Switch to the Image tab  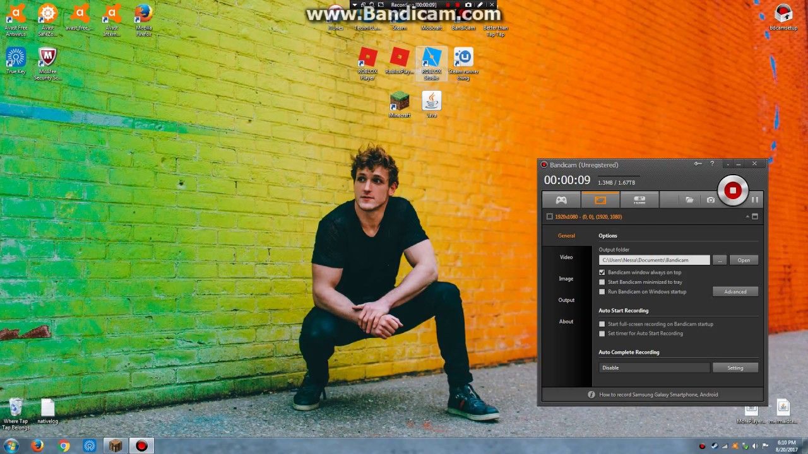point(566,279)
